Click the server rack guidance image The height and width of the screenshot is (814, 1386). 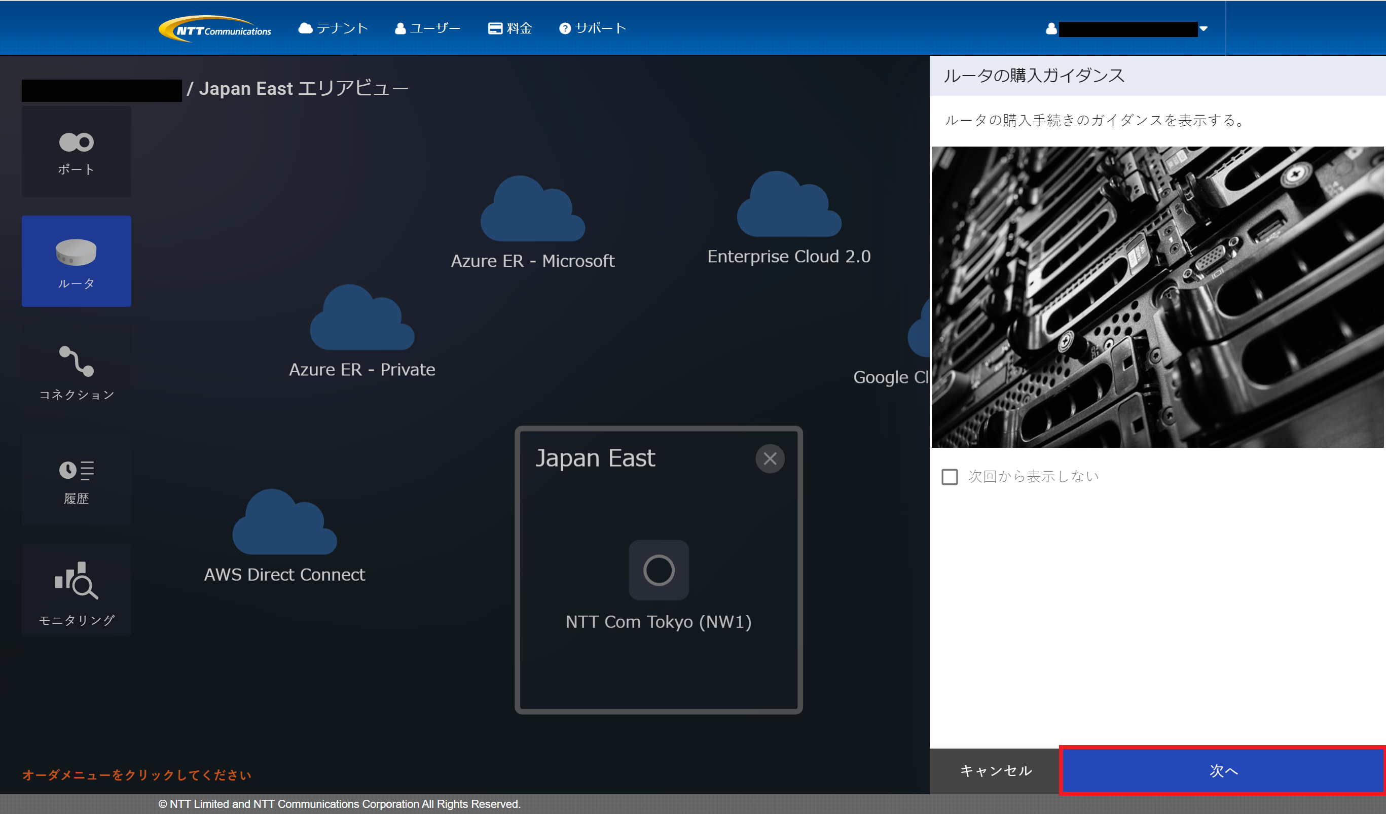(x=1157, y=297)
